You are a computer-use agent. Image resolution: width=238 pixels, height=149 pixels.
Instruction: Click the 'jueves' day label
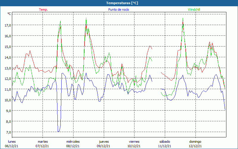(104, 142)
